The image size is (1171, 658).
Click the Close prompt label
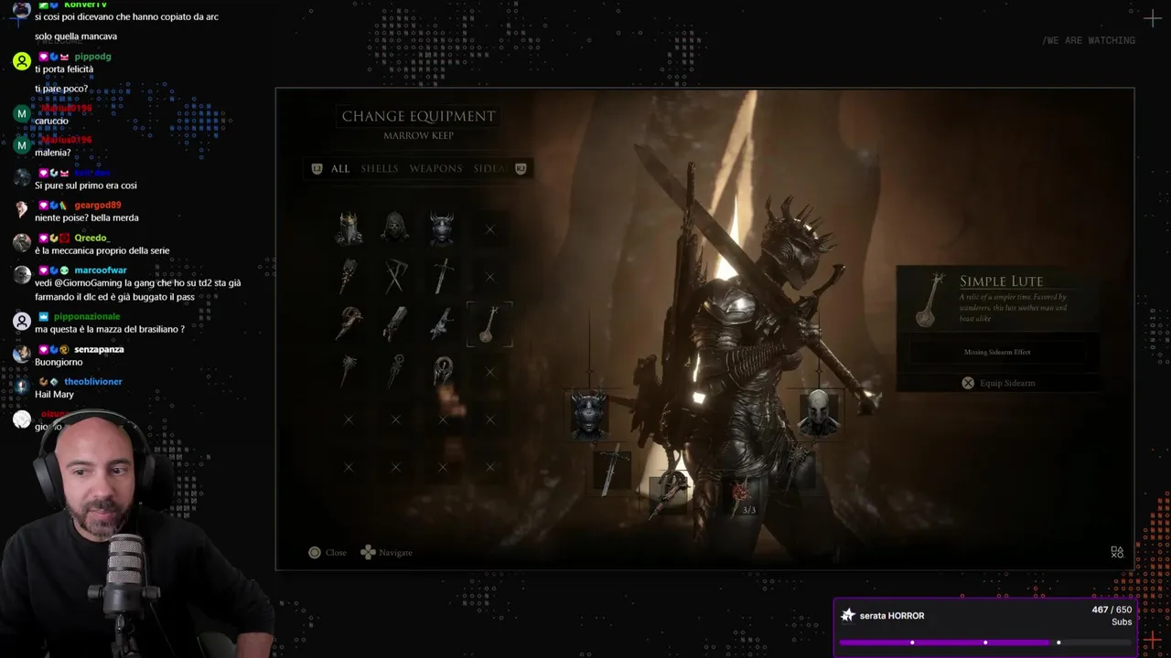coord(336,552)
